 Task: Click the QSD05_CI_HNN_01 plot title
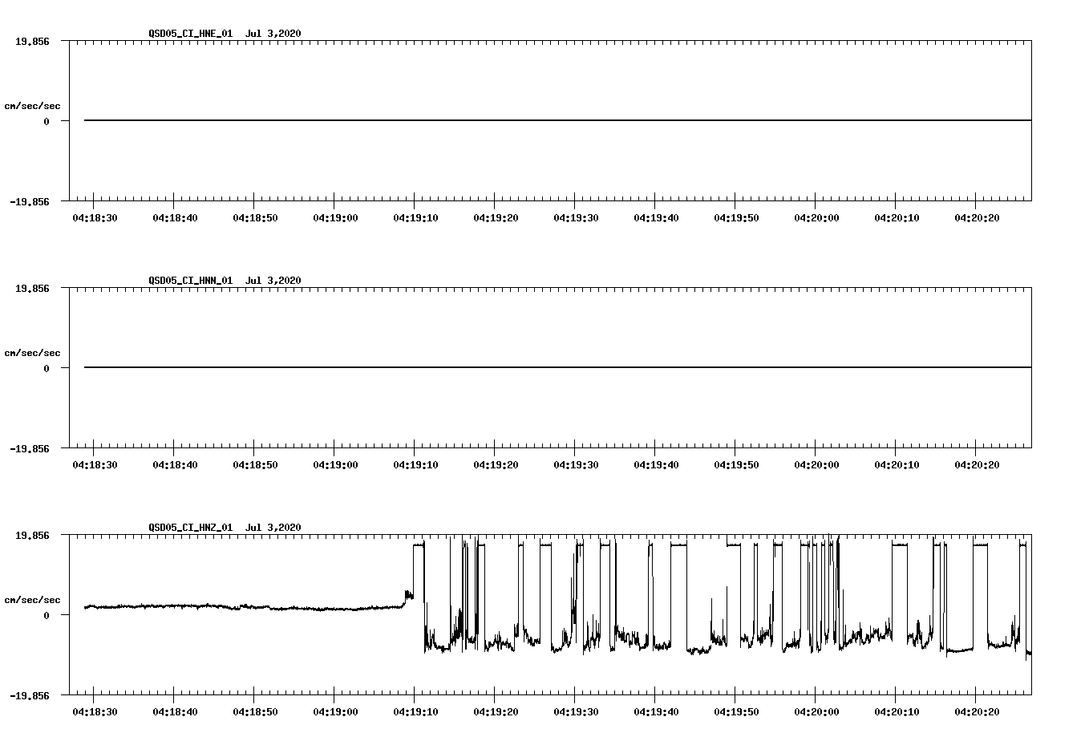[225, 281]
